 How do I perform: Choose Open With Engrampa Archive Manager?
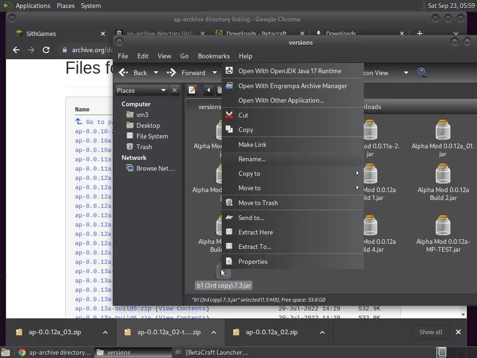293,86
